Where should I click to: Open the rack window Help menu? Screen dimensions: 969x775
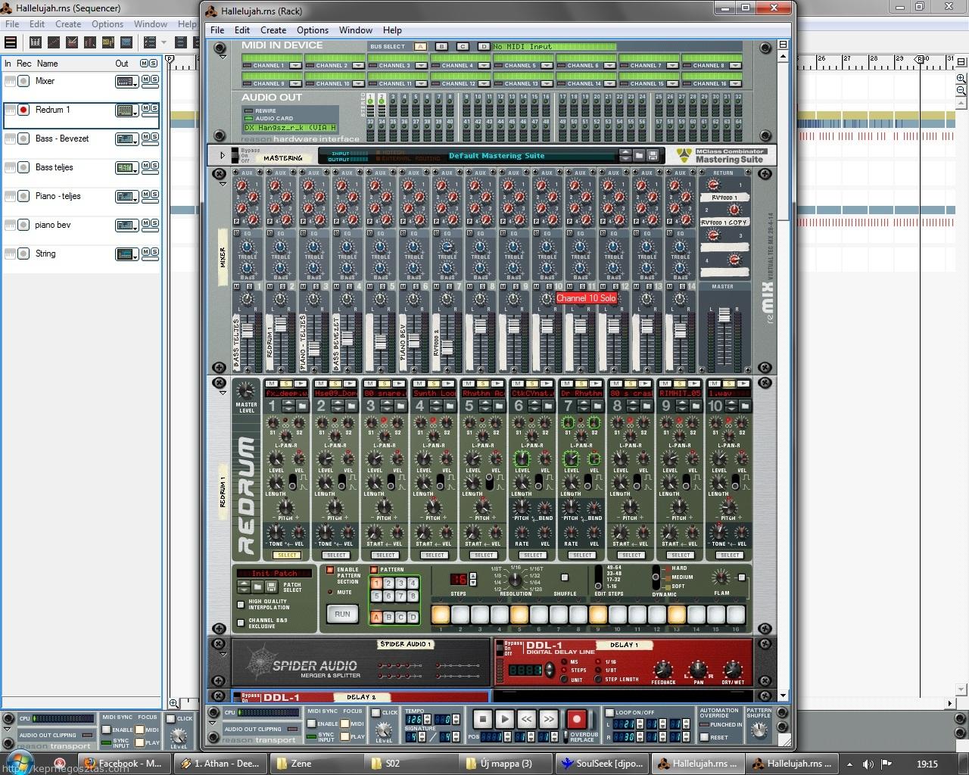tap(392, 30)
